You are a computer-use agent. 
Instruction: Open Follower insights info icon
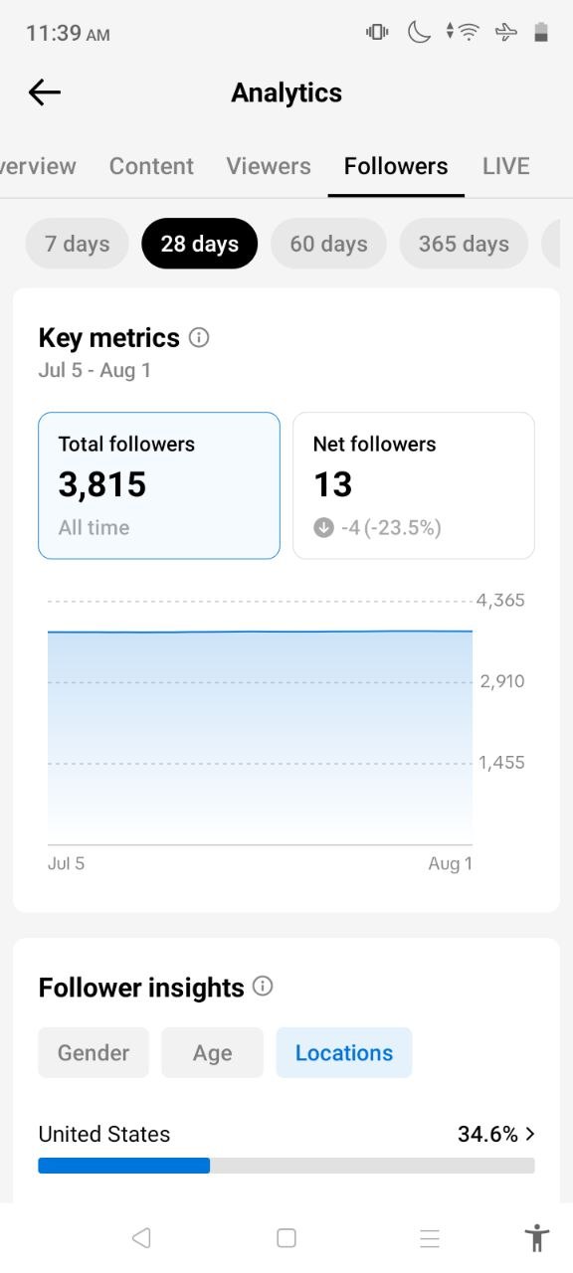(x=263, y=987)
